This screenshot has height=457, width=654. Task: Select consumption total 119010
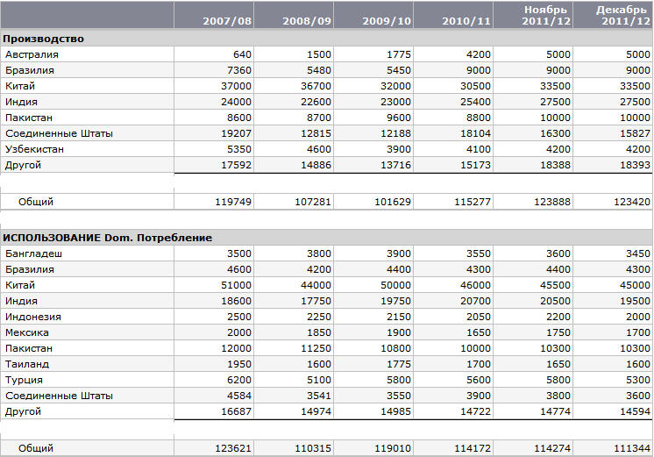click(x=393, y=448)
